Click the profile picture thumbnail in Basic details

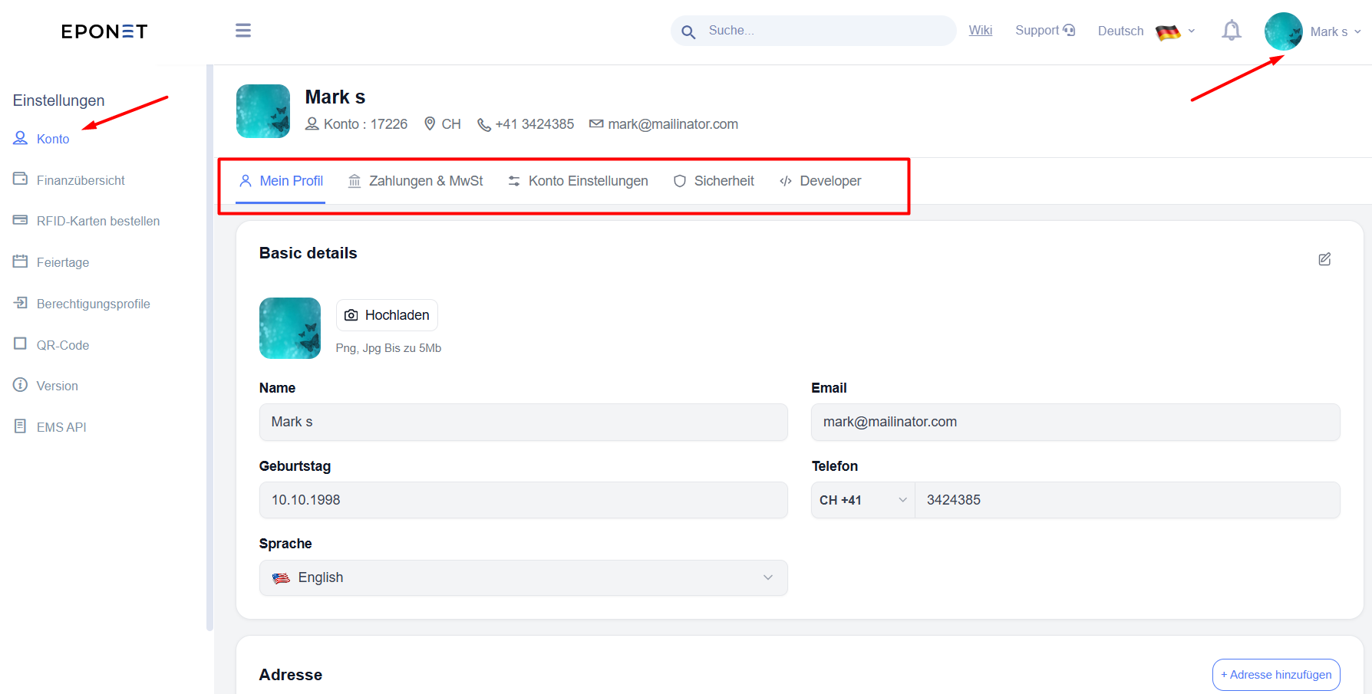pos(290,328)
